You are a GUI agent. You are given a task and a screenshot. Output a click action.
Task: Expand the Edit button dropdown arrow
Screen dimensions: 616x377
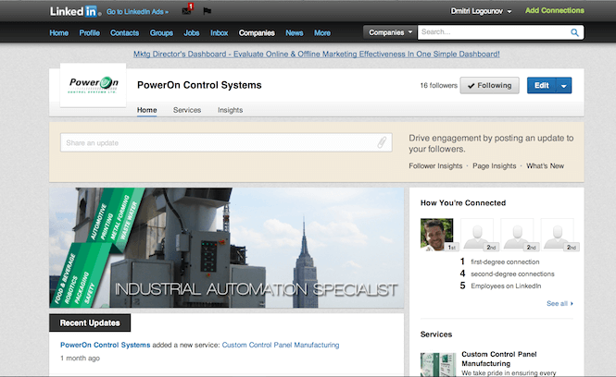click(x=564, y=85)
